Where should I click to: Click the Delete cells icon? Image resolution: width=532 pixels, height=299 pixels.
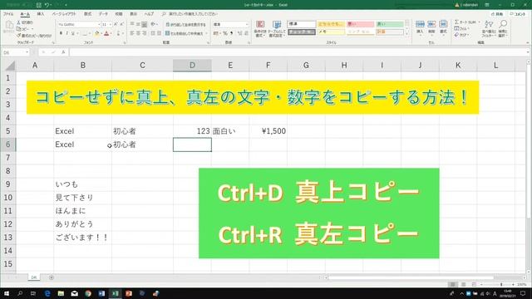click(431, 24)
